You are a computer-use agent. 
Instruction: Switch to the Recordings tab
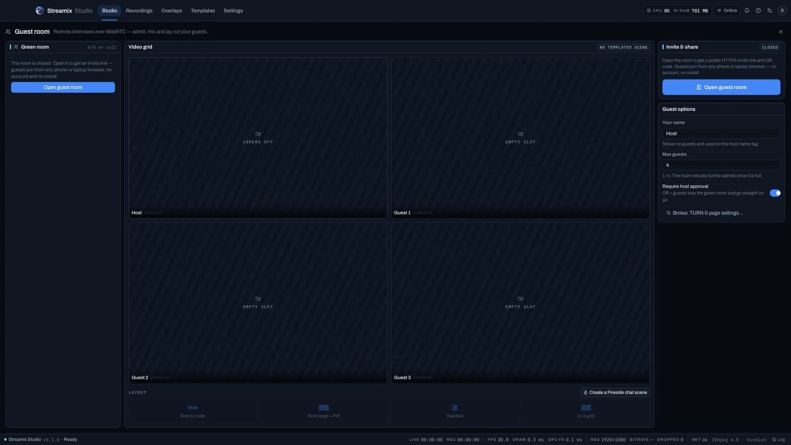[x=139, y=11]
